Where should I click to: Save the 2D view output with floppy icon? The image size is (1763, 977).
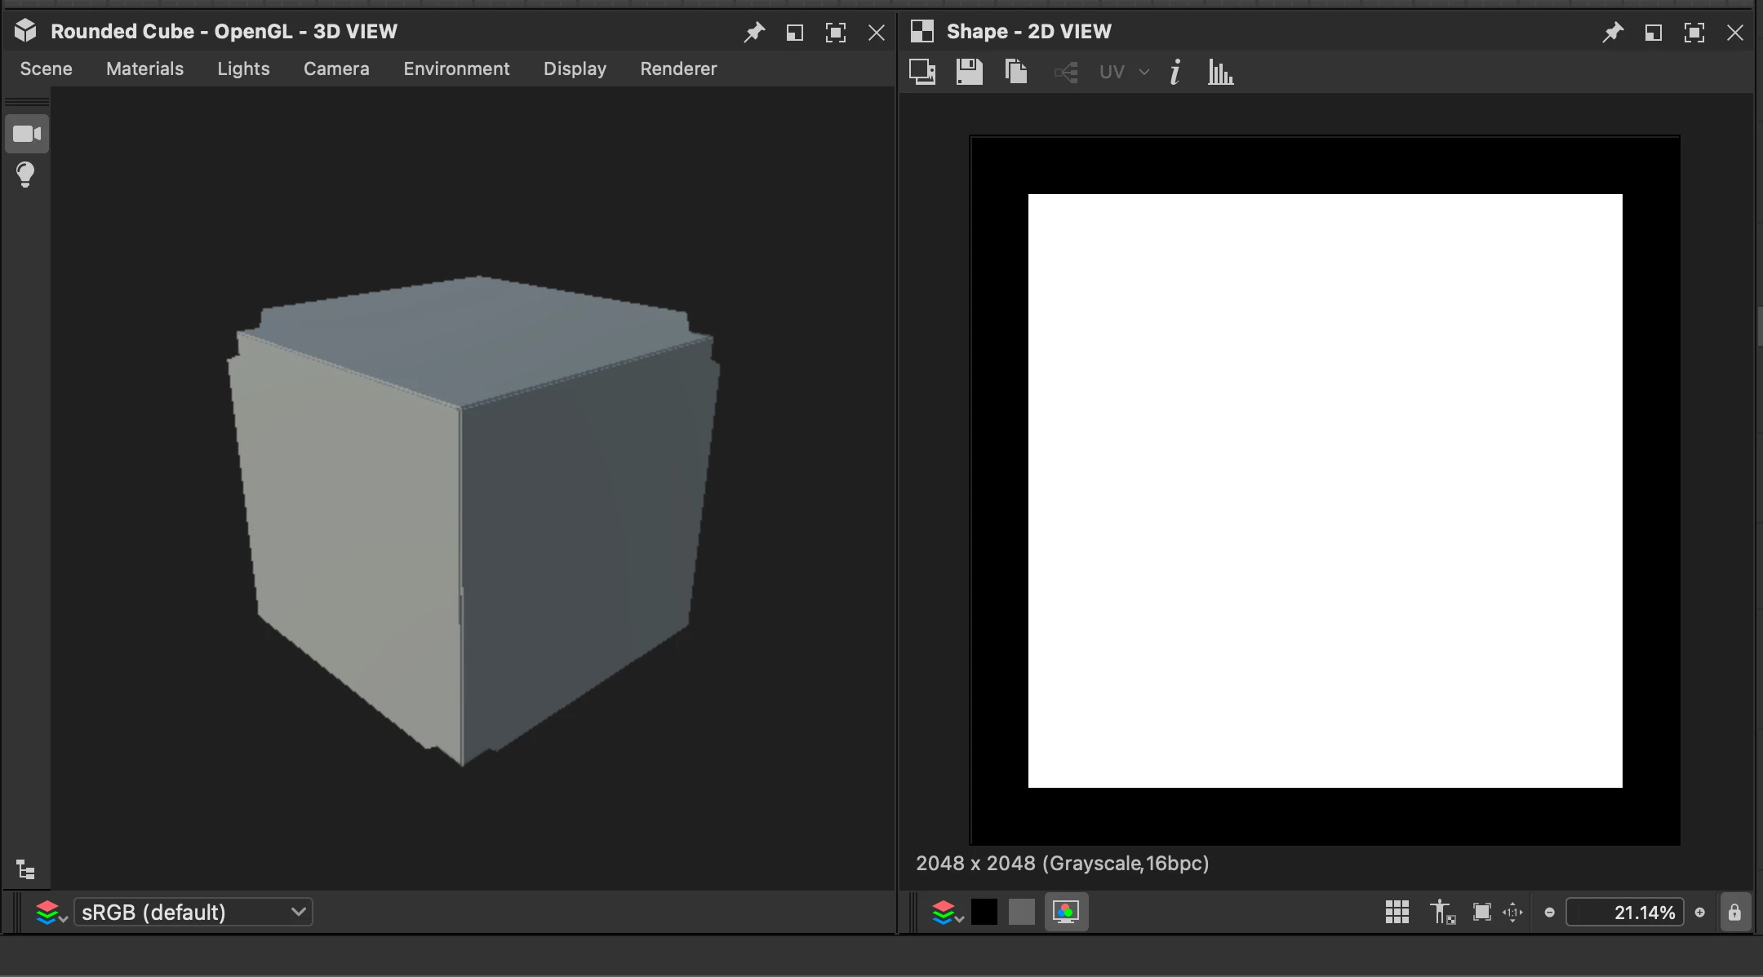(970, 72)
